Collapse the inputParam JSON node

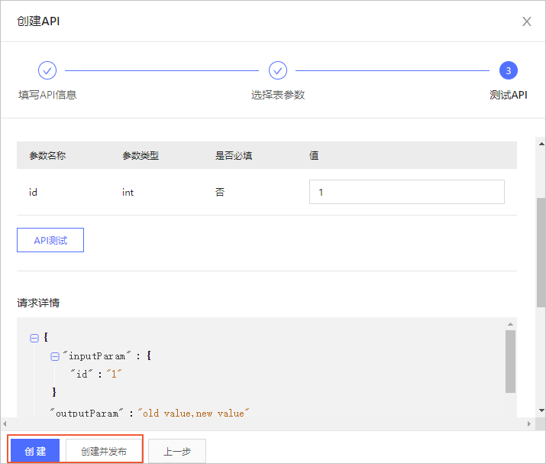coord(55,357)
